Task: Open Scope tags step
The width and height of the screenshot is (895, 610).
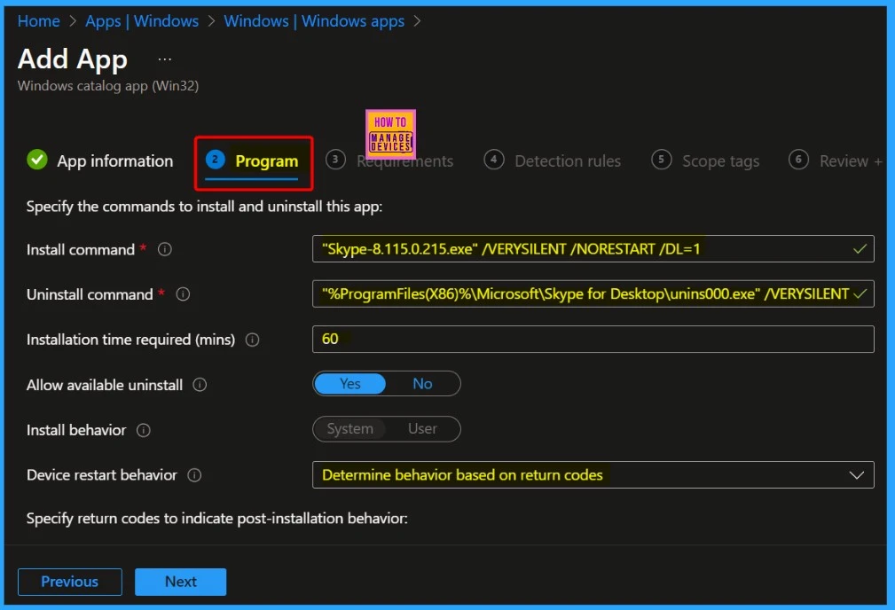Action: pos(705,160)
